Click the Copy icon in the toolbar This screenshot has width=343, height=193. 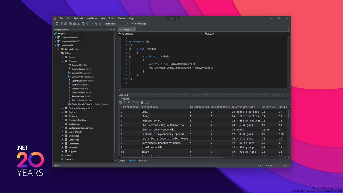point(71,24)
